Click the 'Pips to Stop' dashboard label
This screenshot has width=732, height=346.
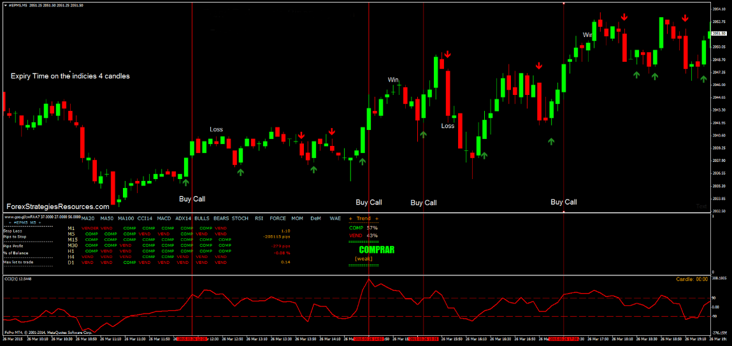point(14,238)
